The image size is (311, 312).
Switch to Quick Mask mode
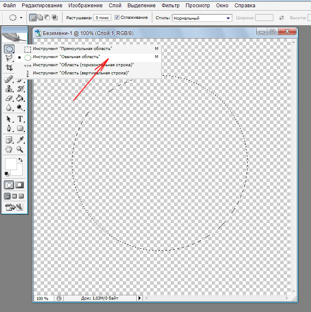click(20, 185)
